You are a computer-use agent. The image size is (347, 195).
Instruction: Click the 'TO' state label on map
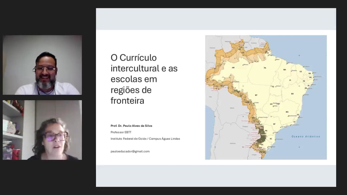[273, 87]
